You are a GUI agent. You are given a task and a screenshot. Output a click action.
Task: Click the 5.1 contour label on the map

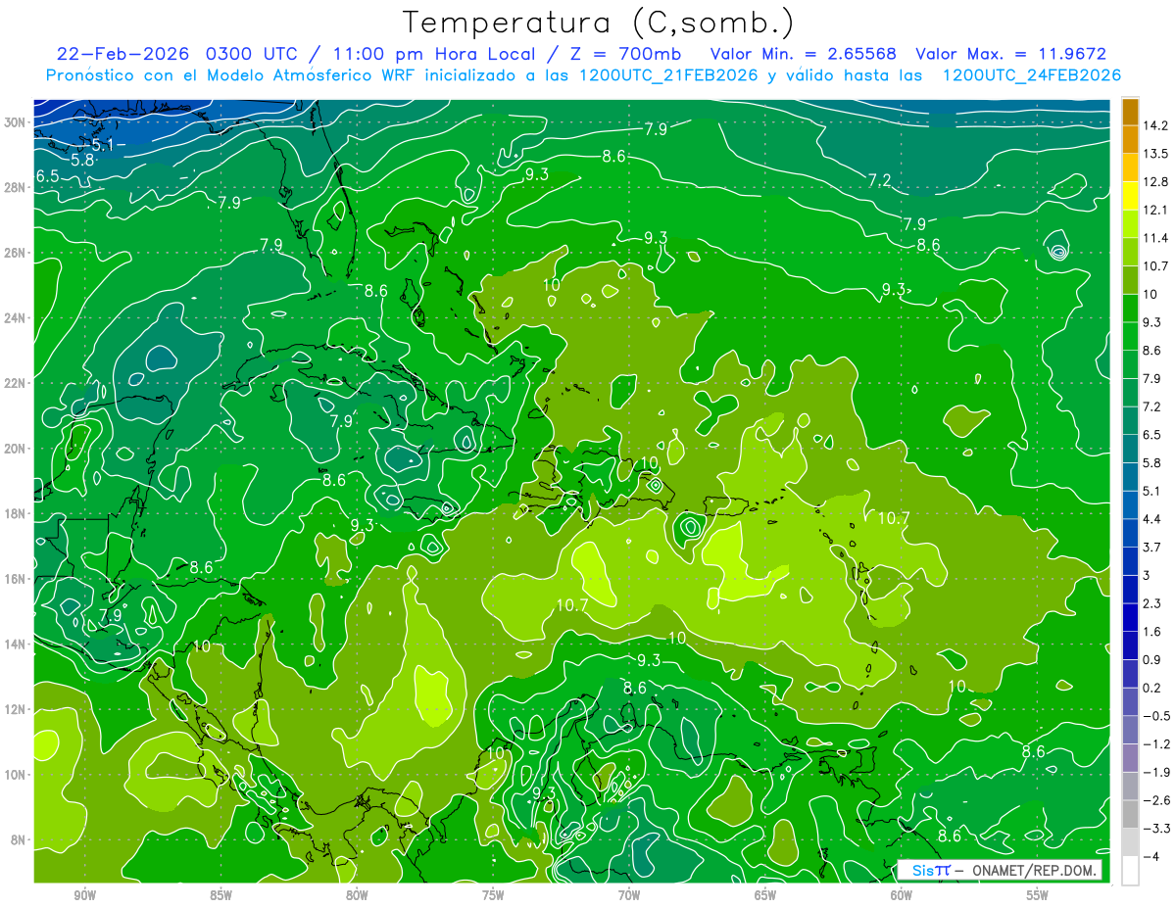102,145
